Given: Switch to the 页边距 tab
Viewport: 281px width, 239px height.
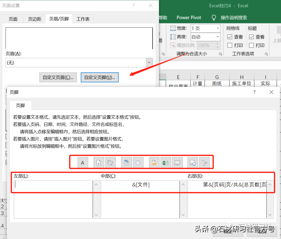Looking at the screenshot, I should coord(35,19).
